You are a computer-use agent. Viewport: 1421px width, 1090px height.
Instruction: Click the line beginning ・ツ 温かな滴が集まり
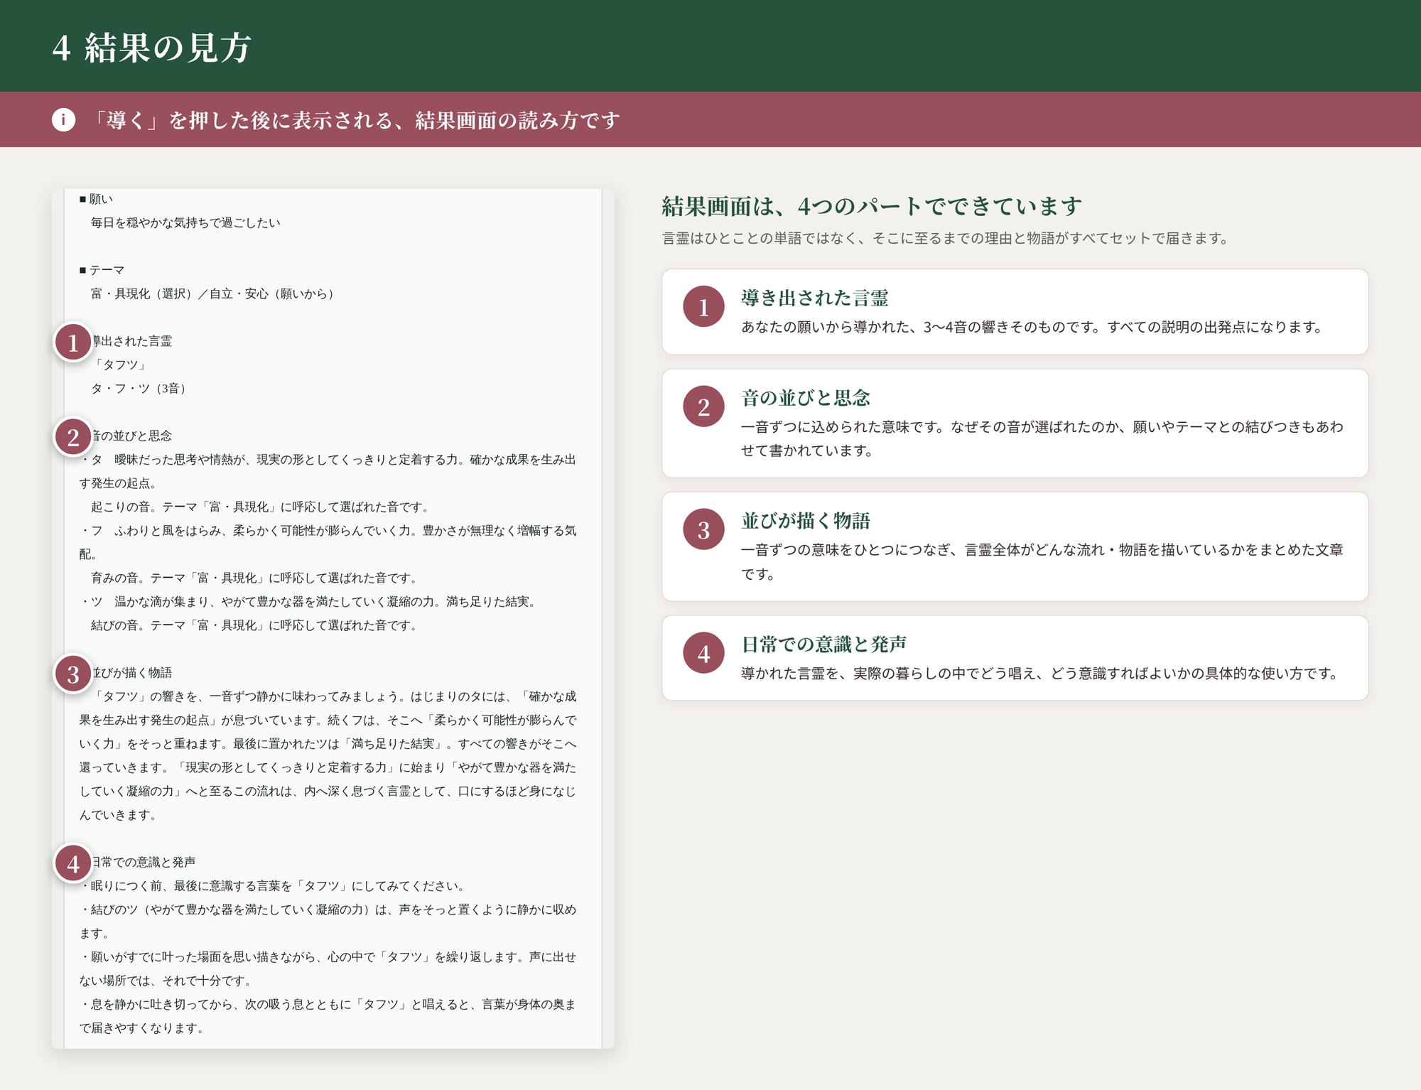pos(310,601)
